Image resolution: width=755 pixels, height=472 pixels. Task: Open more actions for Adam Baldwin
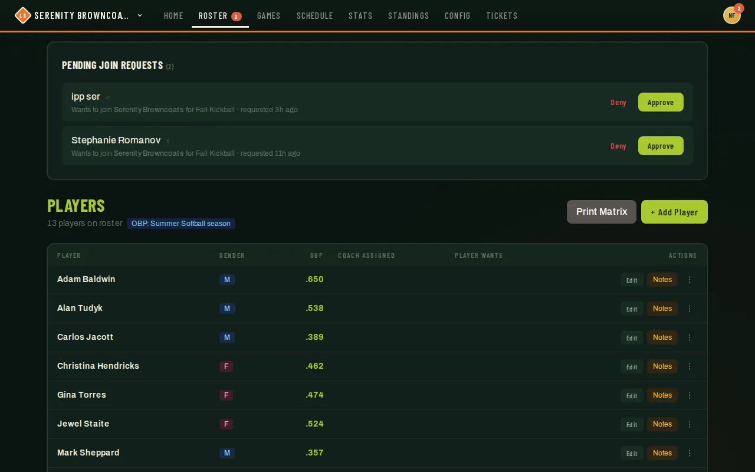click(x=690, y=280)
